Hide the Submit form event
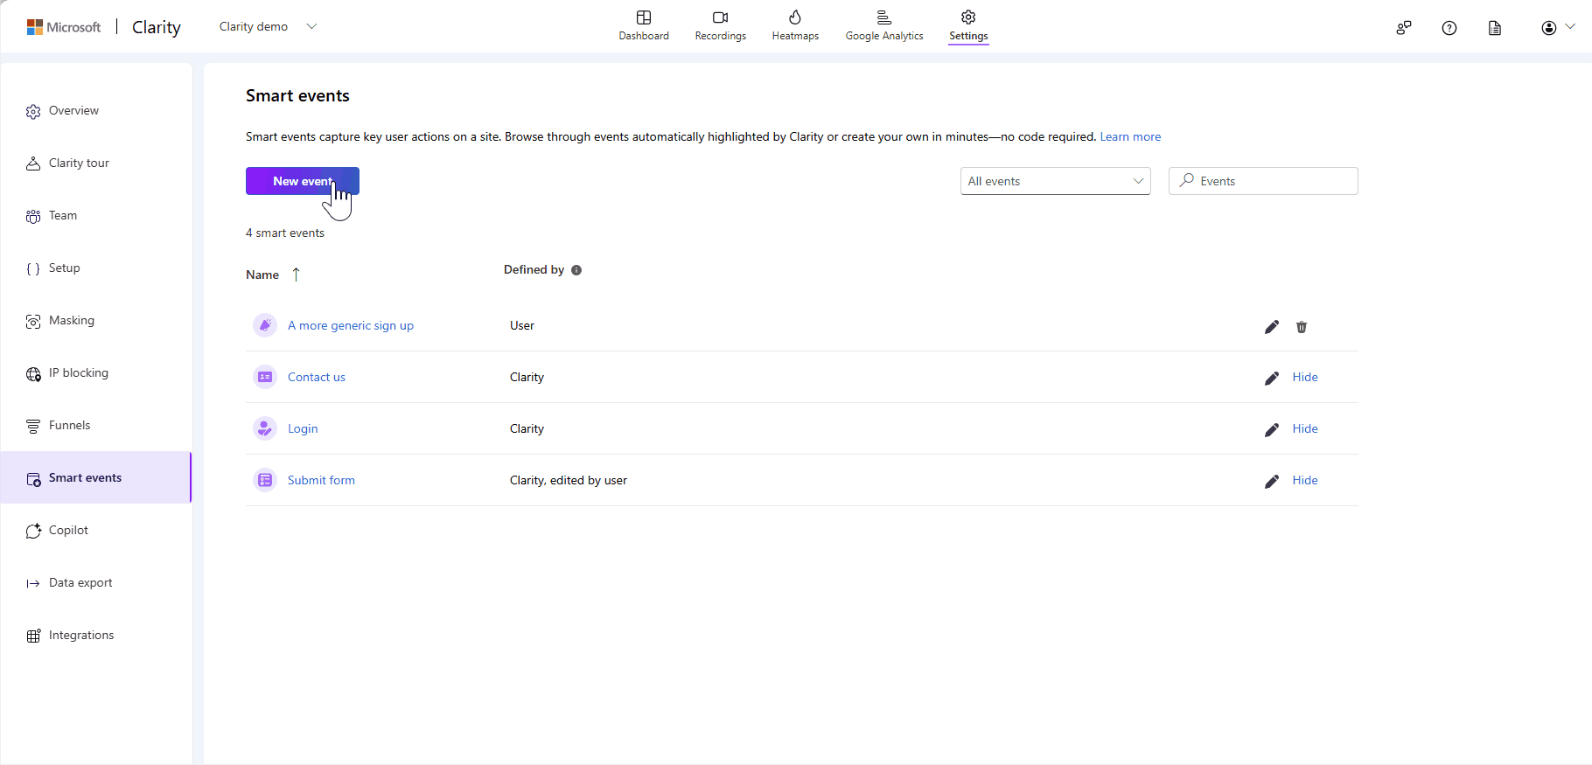Image resolution: width=1592 pixels, height=765 pixels. (x=1305, y=480)
